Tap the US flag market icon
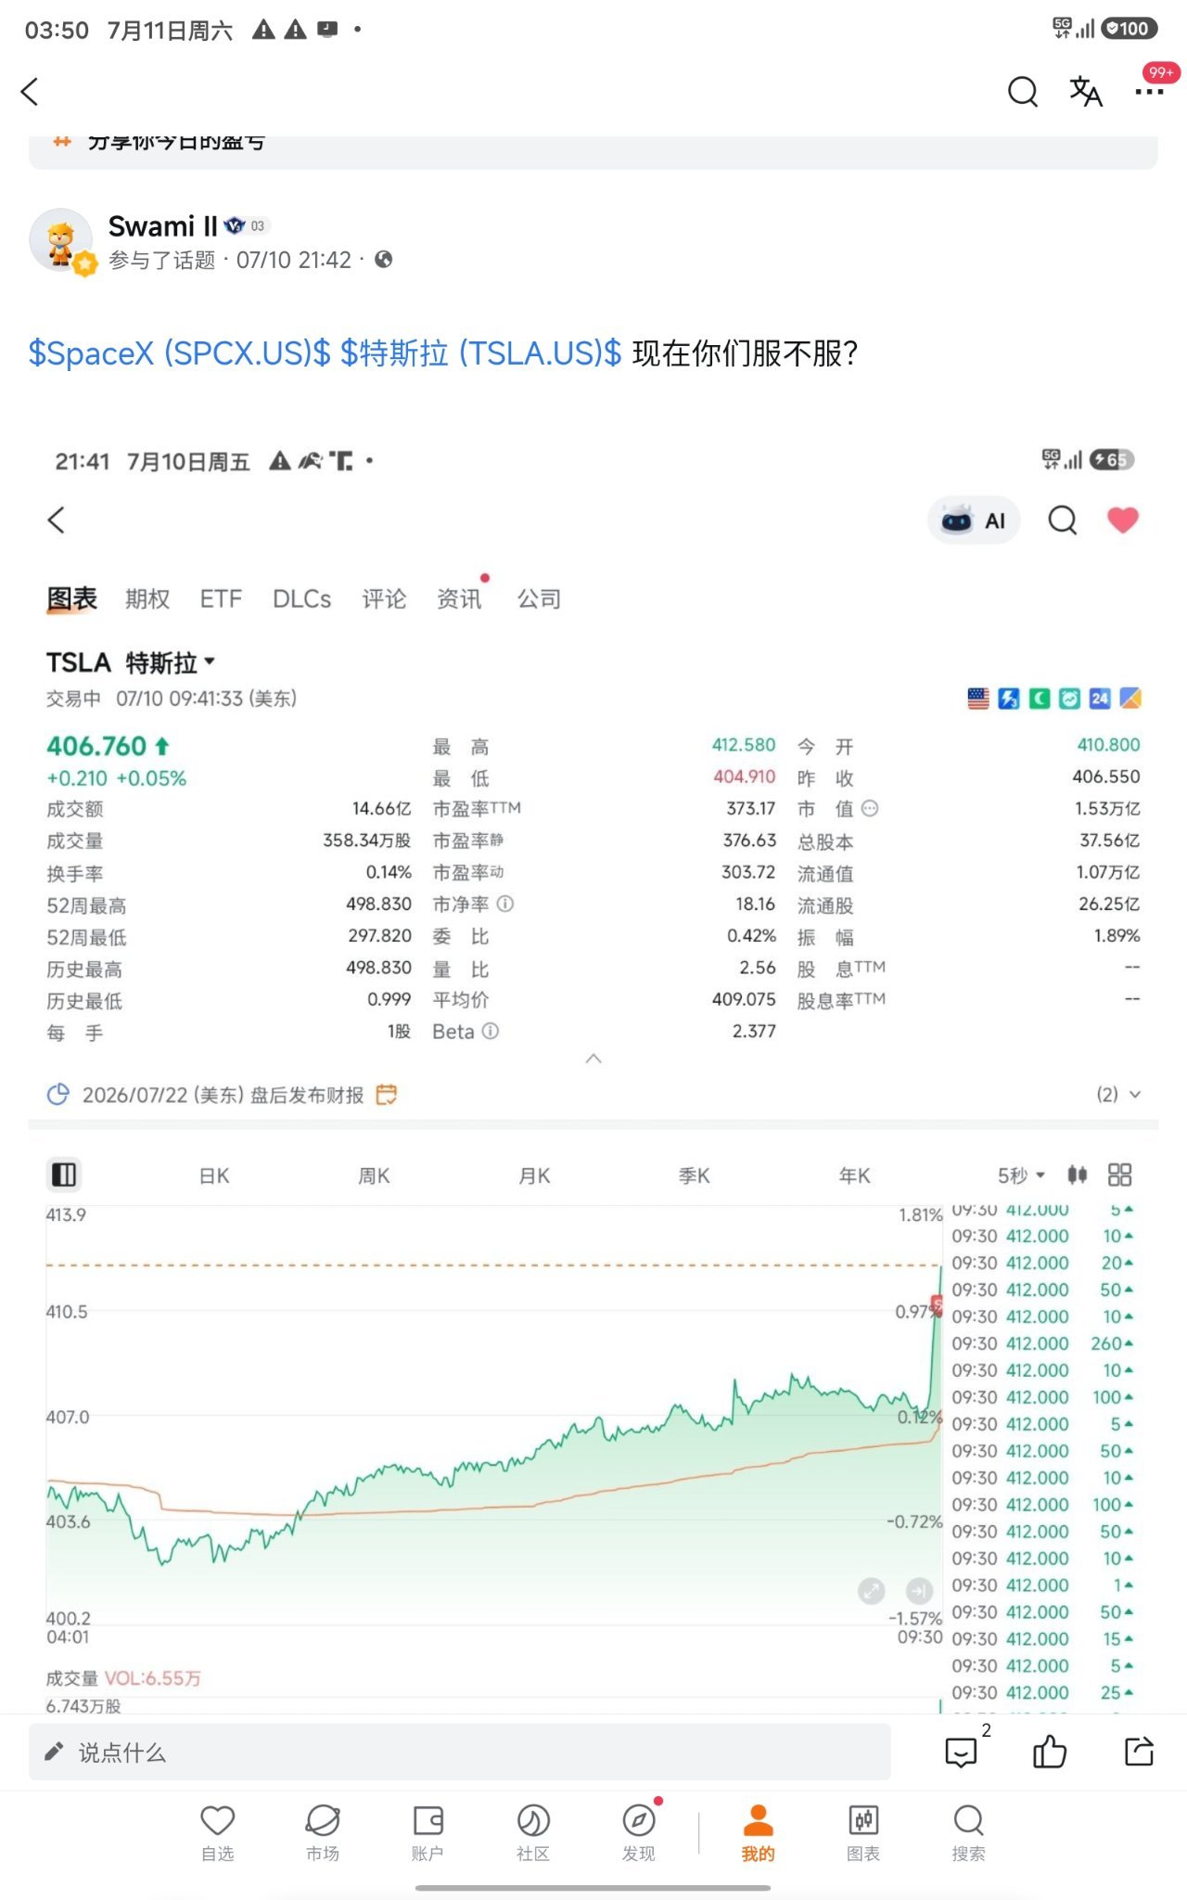The width and height of the screenshot is (1187, 1900). point(977,699)
